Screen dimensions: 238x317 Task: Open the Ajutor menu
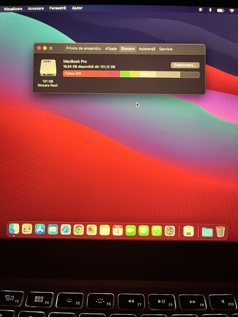click(77, 8)
